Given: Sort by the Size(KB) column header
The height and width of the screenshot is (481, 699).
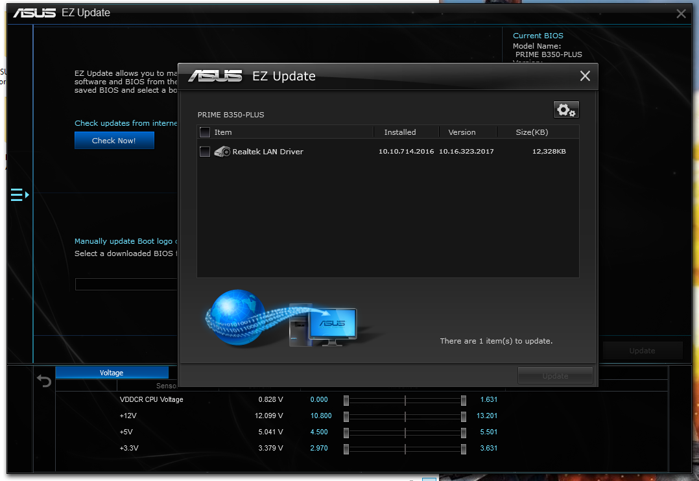Looking at the screenshot, I should coord(532,132).
